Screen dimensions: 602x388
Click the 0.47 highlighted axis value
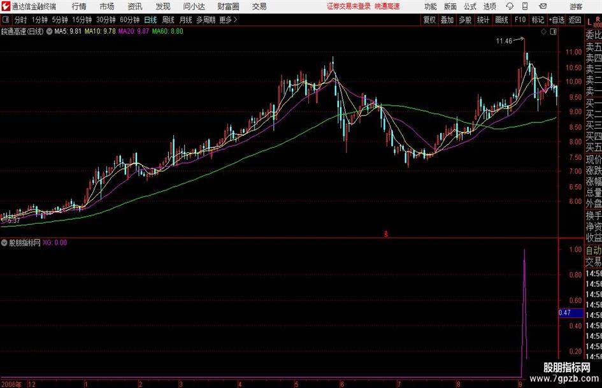(x=571, y=313)
